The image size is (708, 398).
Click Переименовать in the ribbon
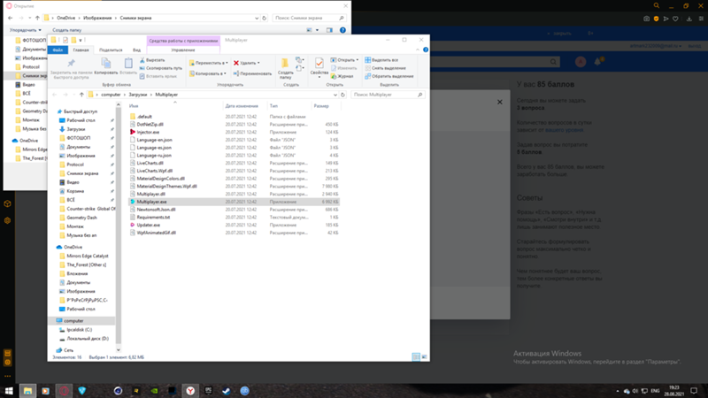252,73
